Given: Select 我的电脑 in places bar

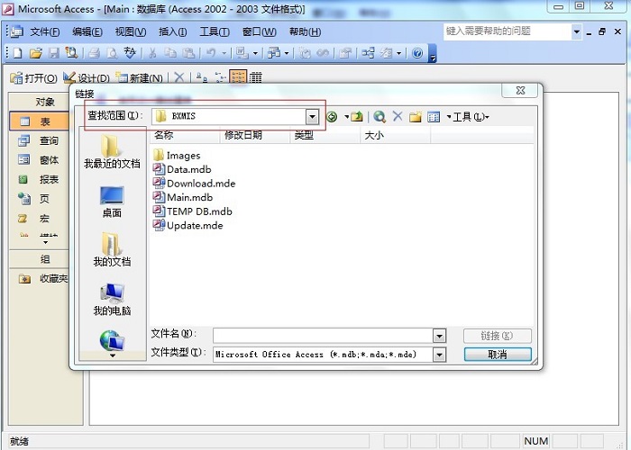Looking at the screenshot, I should click(x=112, y=300).
